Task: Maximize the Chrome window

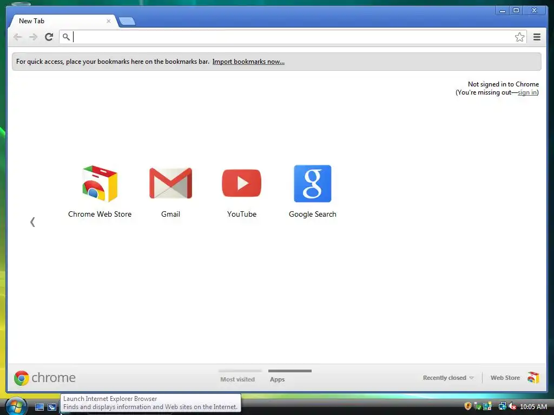Action: [516, 10]
